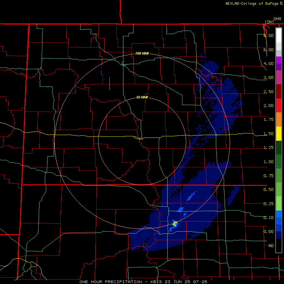Screen dimensions: 284x284
Task: Click the 0.00 legend value
Action: (269, 232)
